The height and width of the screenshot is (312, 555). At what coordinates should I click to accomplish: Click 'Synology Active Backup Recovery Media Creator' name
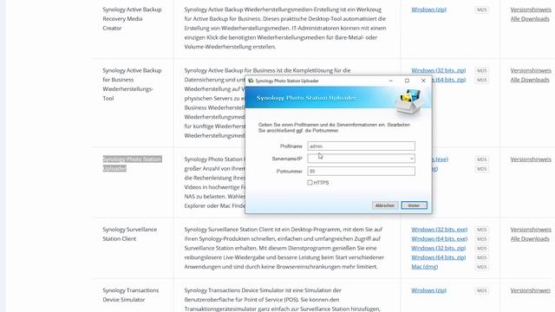pyautogui.click(x=132, y=19)
